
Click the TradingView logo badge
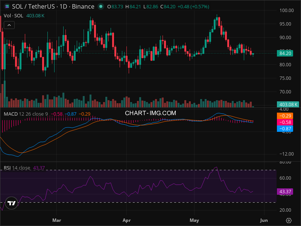pos(12,203)
